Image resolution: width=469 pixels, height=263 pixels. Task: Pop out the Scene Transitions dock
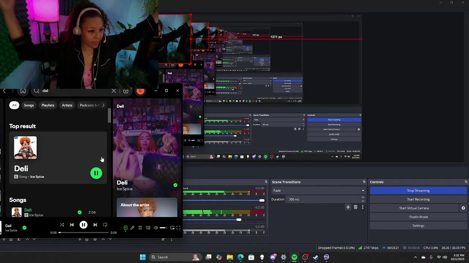(364, 182)
